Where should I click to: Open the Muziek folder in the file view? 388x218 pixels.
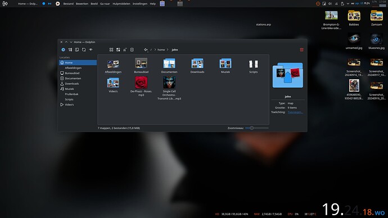pyautogui.click(x=225, y=66)
